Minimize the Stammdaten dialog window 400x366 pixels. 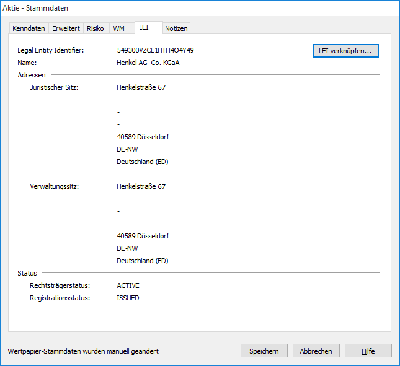pos(328,8)
